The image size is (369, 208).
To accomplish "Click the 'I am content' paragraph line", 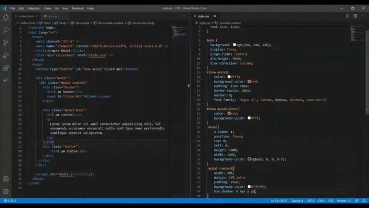I will (x=63, y=114).
